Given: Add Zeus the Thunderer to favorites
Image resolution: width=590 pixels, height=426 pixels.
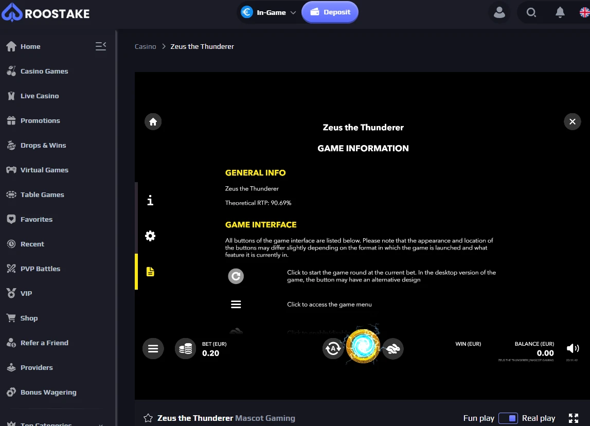Looking at the screenshot, I should [148, 418].
